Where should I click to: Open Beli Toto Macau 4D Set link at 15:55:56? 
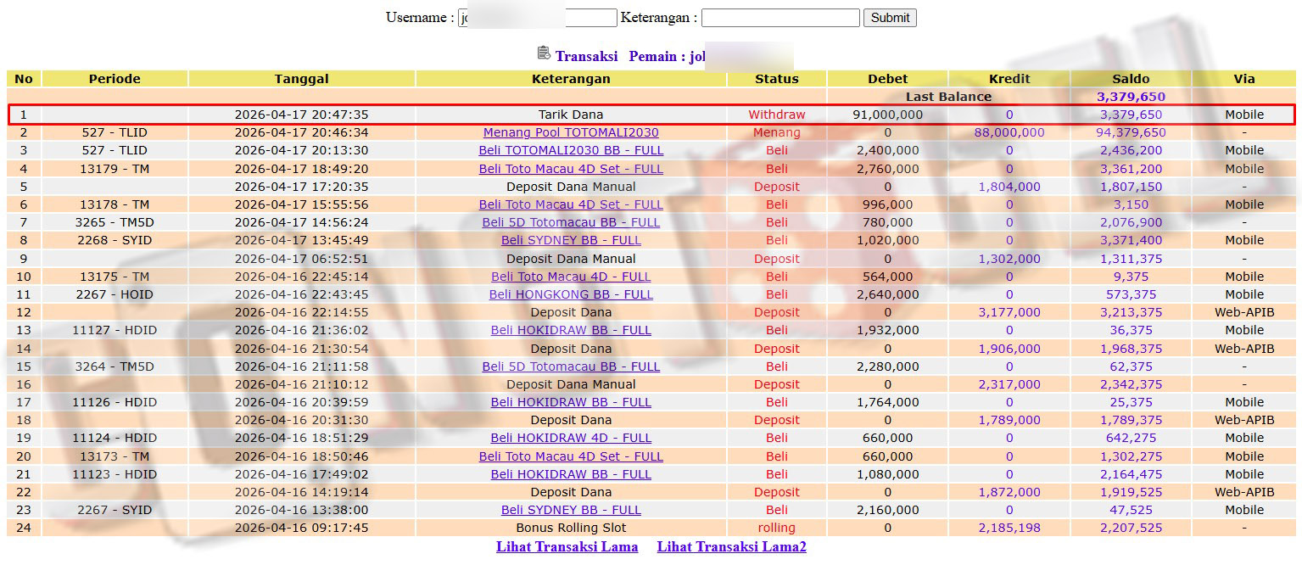point(571,204)
